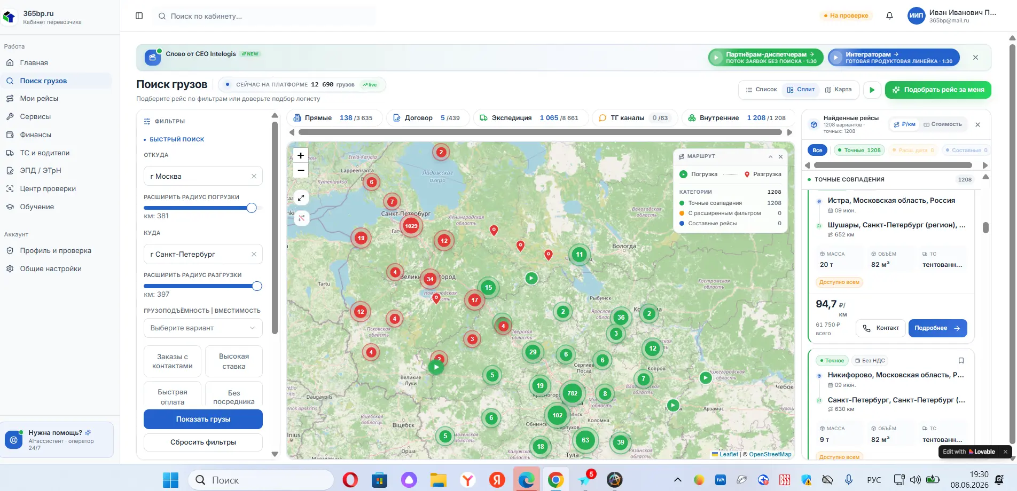Select the Все results chip
The height and width of the screenshot is (491, 1017).
(817, 151)
